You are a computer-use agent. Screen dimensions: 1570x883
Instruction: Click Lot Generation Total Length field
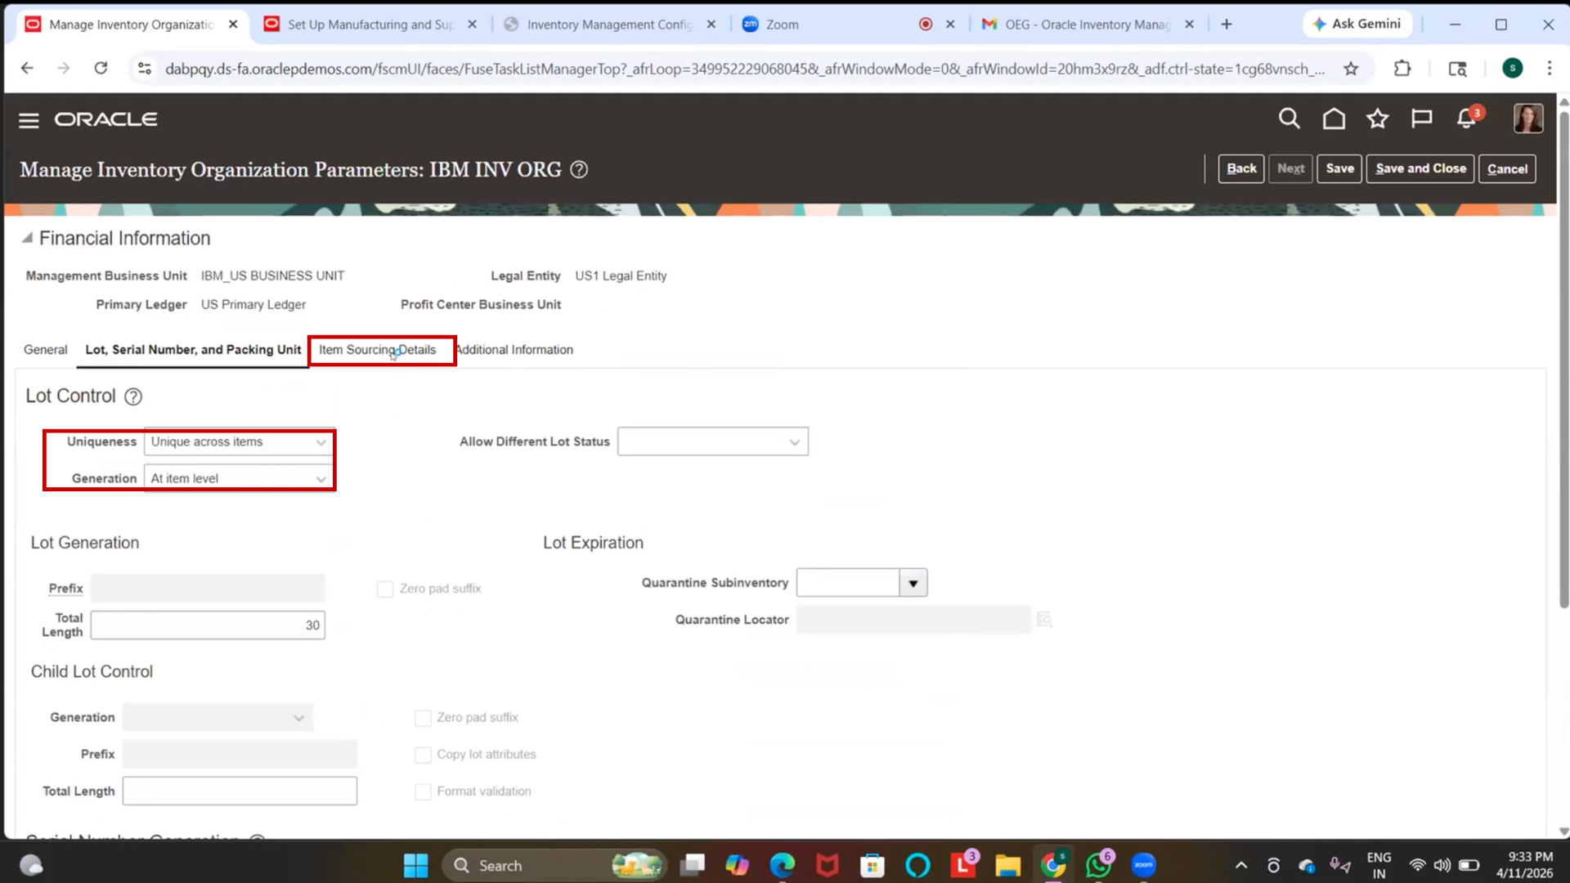point(208,625)
